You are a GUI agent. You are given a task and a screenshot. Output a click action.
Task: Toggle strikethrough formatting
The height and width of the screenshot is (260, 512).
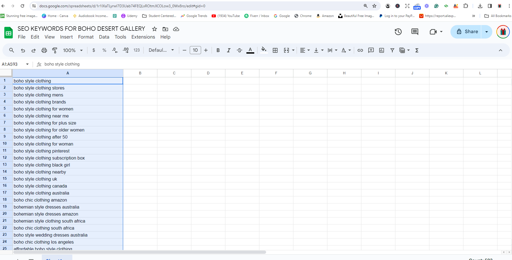[x=239, y=50]
